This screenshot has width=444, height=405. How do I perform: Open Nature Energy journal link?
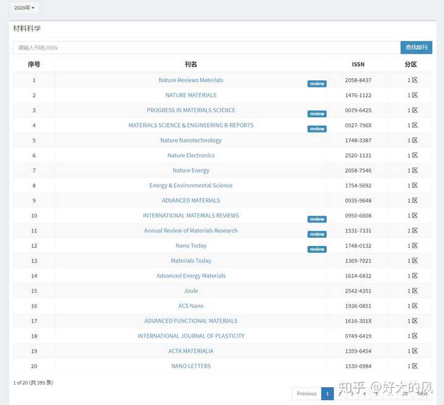pos(191,170)
